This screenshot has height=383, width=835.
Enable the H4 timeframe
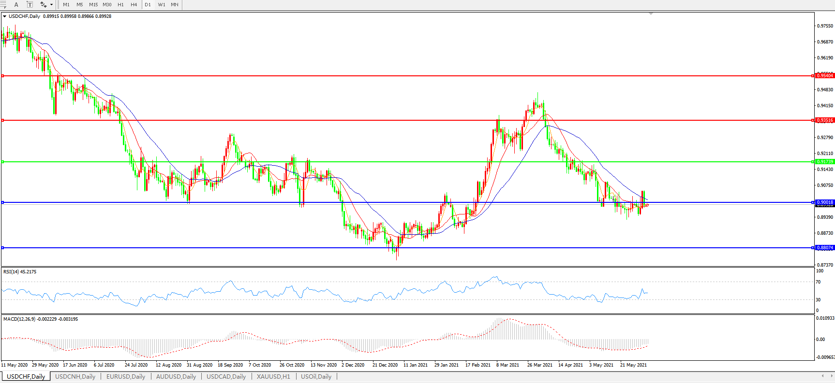(134, 4)
